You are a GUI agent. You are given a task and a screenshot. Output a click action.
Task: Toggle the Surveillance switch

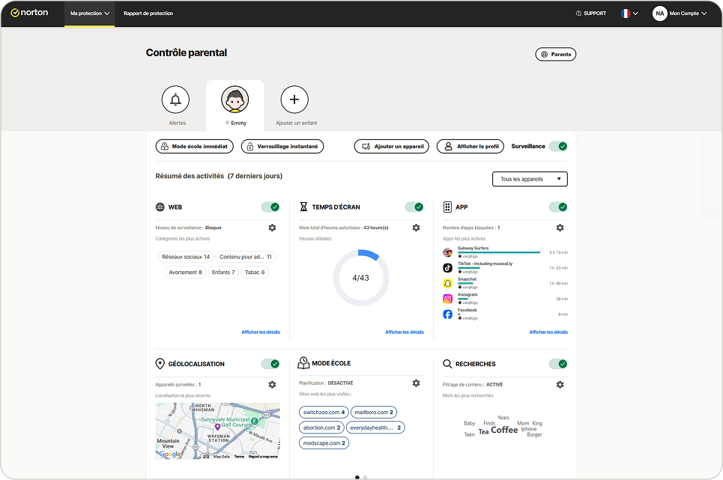(x=558, y=146)
